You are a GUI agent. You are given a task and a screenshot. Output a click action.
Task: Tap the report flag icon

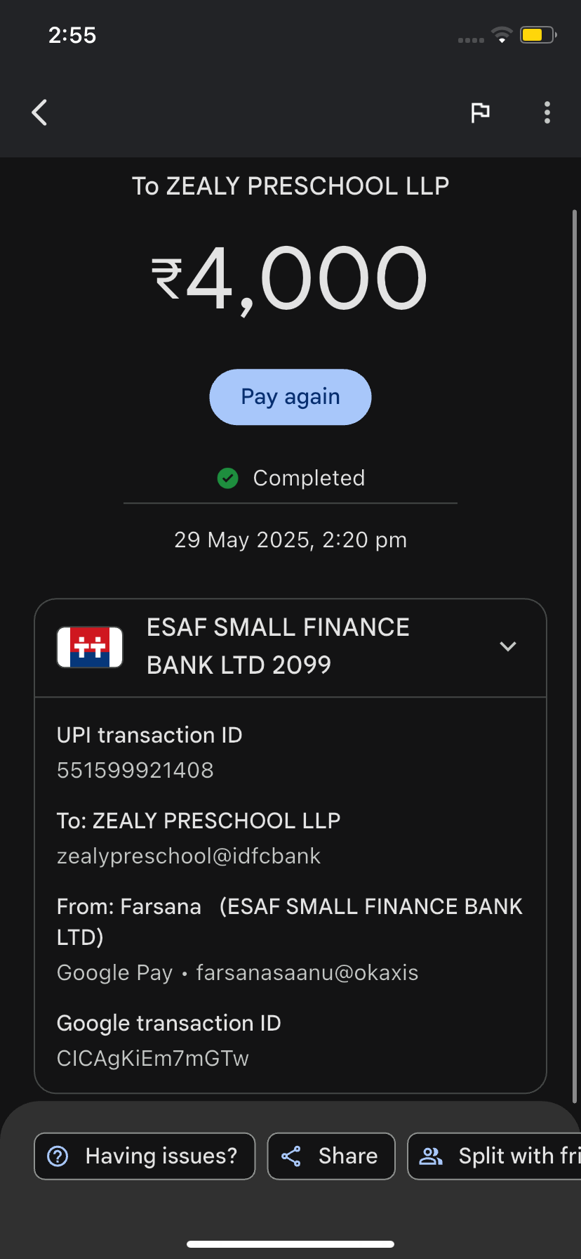480,112
